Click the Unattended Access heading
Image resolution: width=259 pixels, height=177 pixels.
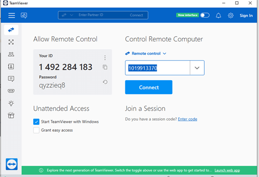click(61, 109)
